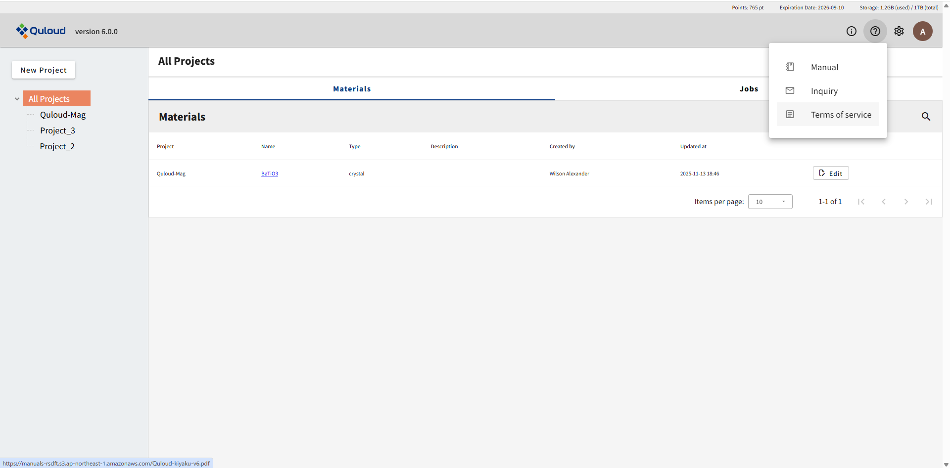Open settings via the gear icon
The height and width of the screenshot is (468, 950).
pyautogui.click(x=899, y=31)
